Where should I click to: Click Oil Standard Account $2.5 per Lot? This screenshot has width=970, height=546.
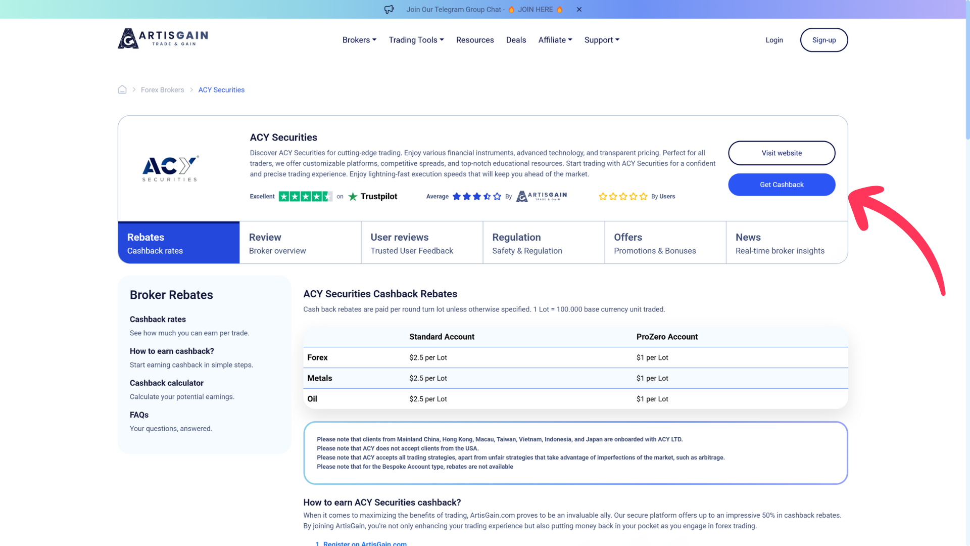point(428,399)
